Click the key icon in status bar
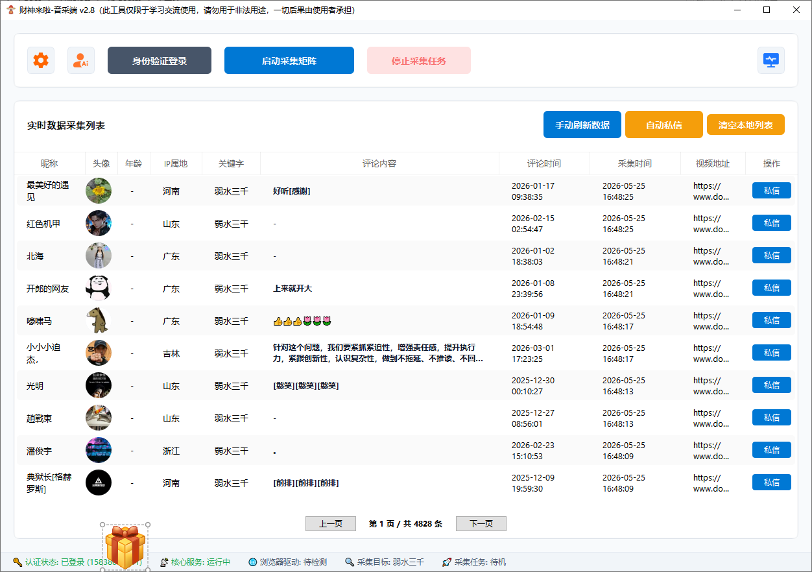 tap(17, 562)
